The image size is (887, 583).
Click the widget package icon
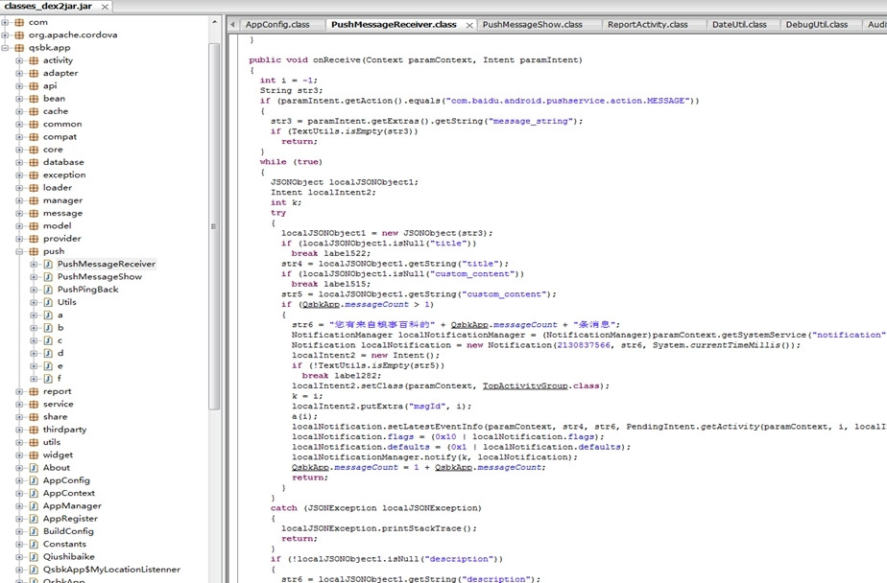click(x=34, y=455)
